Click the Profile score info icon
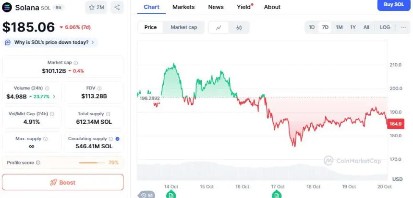413x198 pixels. click(38, 163)
